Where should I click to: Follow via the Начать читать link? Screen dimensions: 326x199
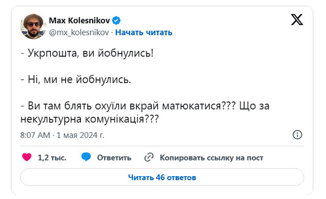143,32
